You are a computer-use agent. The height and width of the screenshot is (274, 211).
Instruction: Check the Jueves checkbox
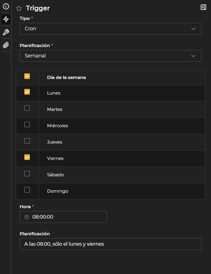coord(27,141)
